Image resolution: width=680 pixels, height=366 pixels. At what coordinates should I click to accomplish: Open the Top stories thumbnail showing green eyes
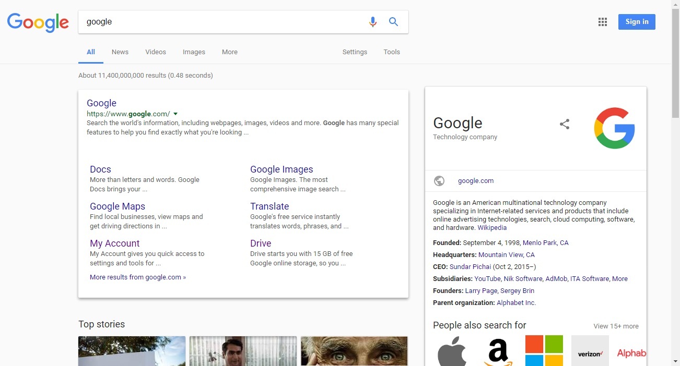[x=354, y=351]
